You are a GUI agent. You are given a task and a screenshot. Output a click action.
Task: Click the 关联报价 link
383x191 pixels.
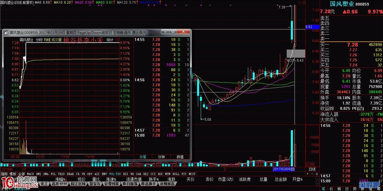point(20,189)
